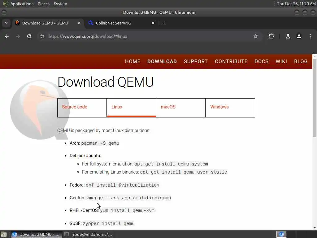Bookmark this page with the star icon
The width and height of the screenshot is (317, 238).
(x=256, y=36)
